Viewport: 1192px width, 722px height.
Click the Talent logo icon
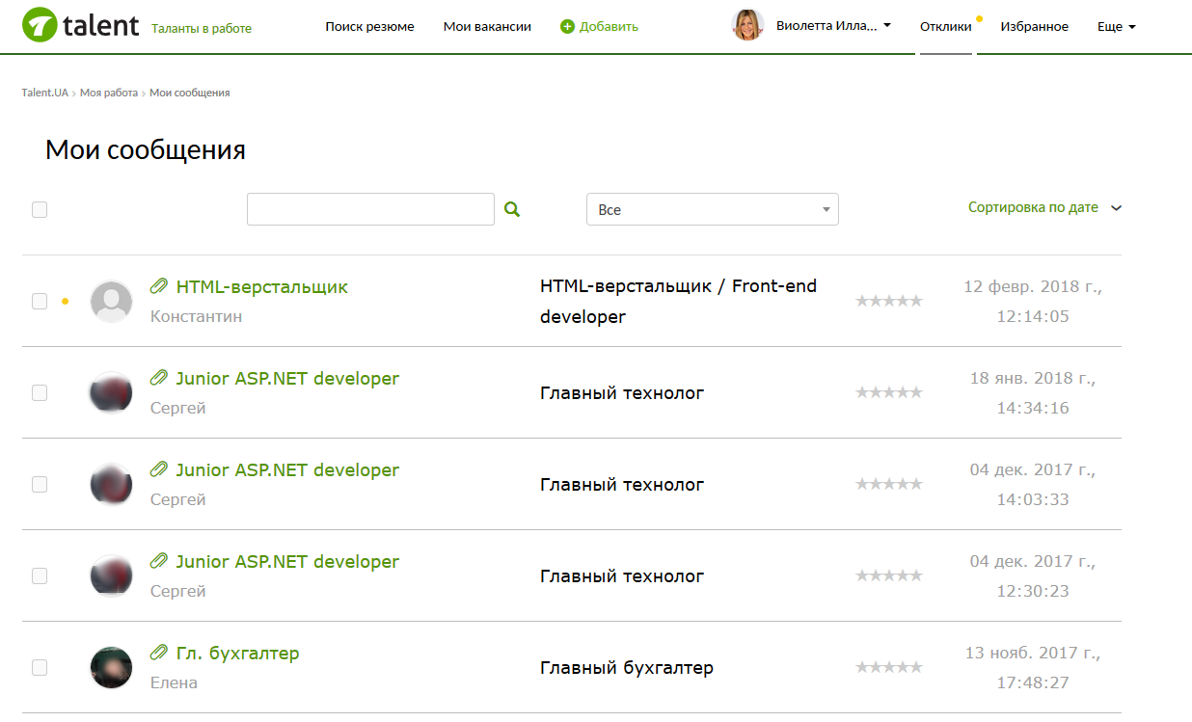[x=39, y=25]
